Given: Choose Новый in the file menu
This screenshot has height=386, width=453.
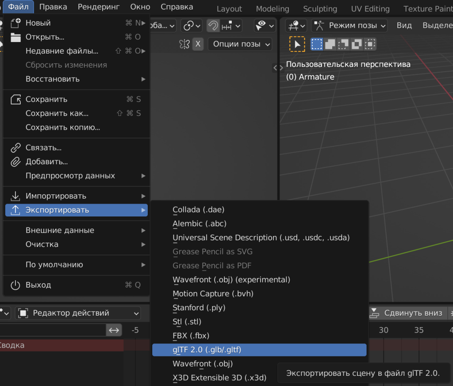Looking at the screenshot, I should click(77, 23).
